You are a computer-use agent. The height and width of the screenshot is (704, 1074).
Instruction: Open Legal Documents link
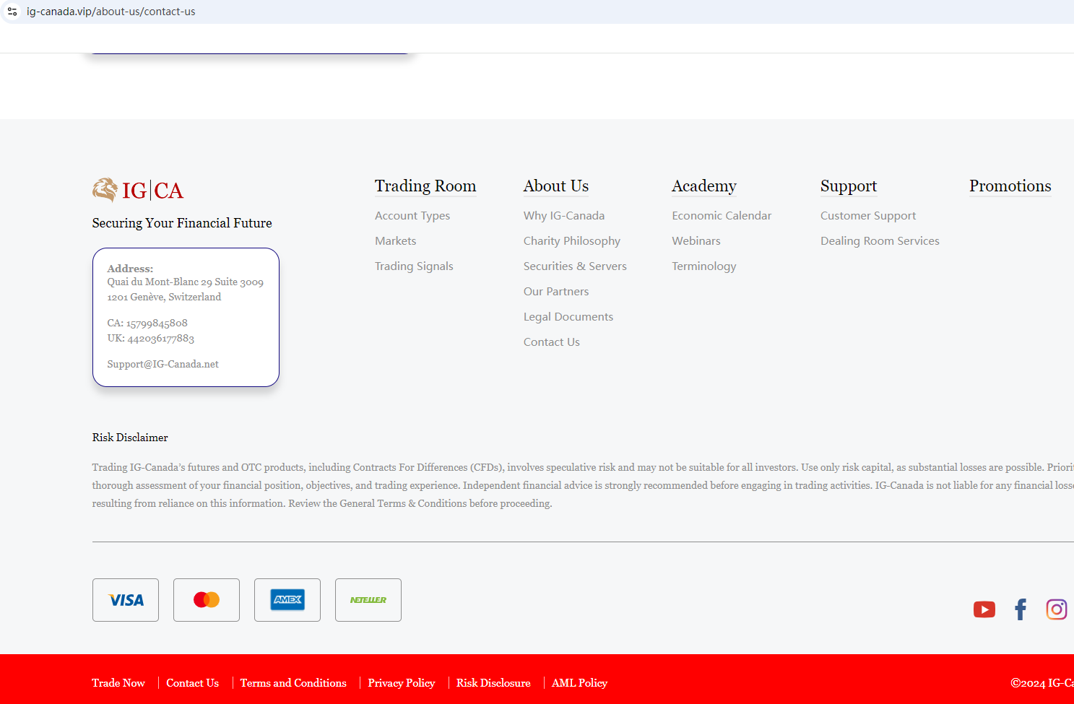568,317
